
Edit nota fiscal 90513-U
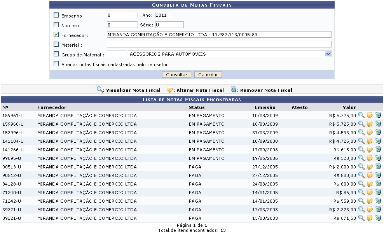[x=370, y=167]
